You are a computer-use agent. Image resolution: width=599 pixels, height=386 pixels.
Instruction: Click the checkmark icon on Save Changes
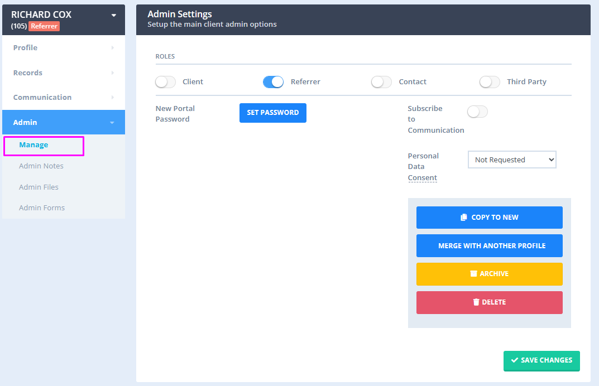[514, 361]
